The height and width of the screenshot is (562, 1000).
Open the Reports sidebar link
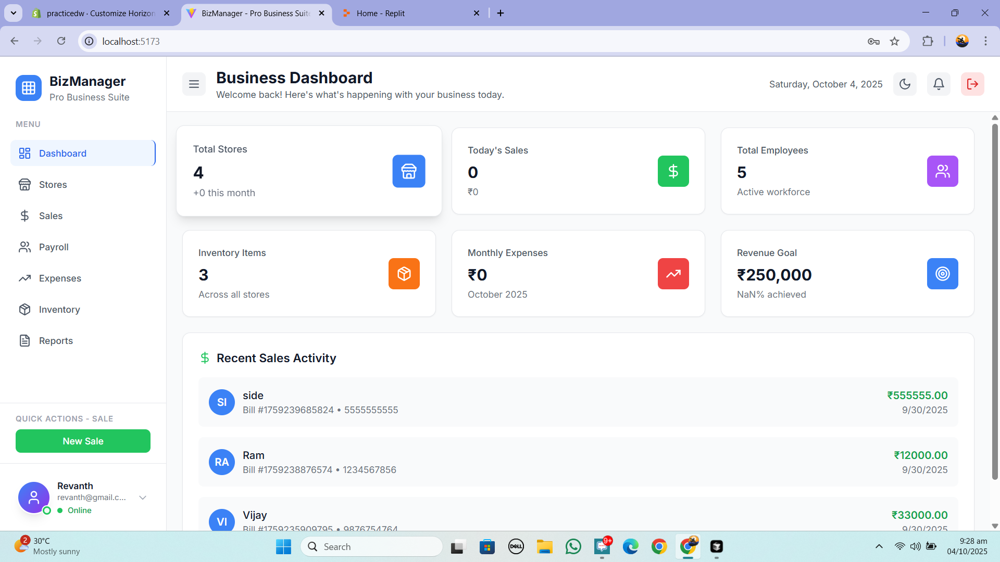coord(56,341)
